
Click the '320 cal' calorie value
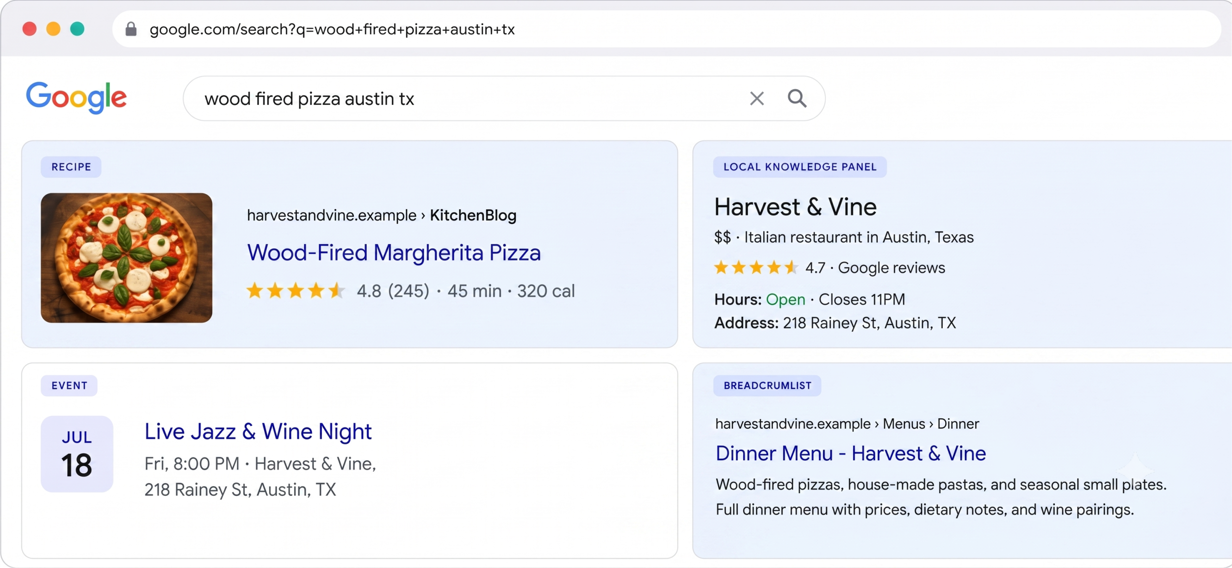(x=546, y=291)
